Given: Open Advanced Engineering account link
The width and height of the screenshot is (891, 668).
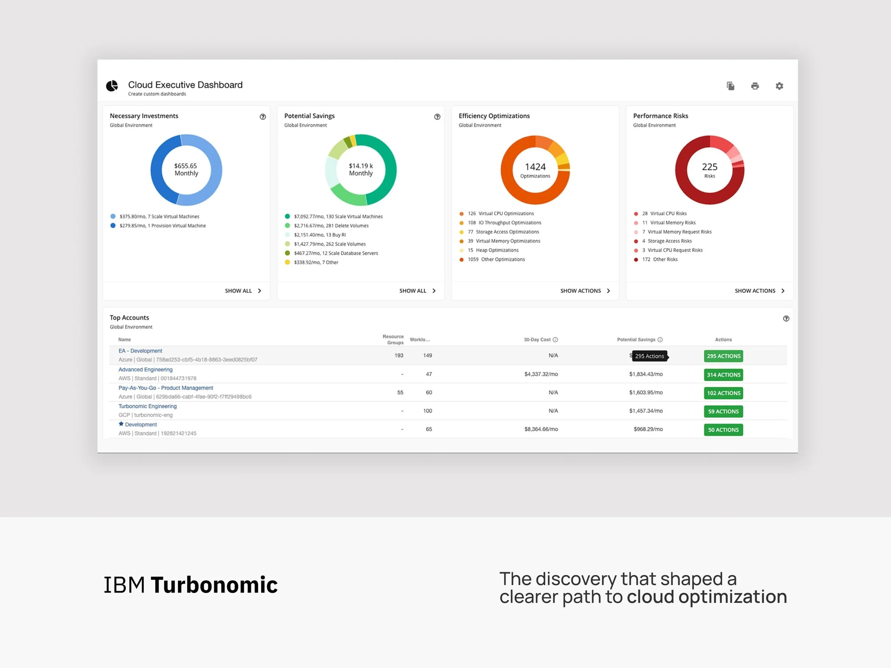Looking at the screenshot, I should point(145,369).
